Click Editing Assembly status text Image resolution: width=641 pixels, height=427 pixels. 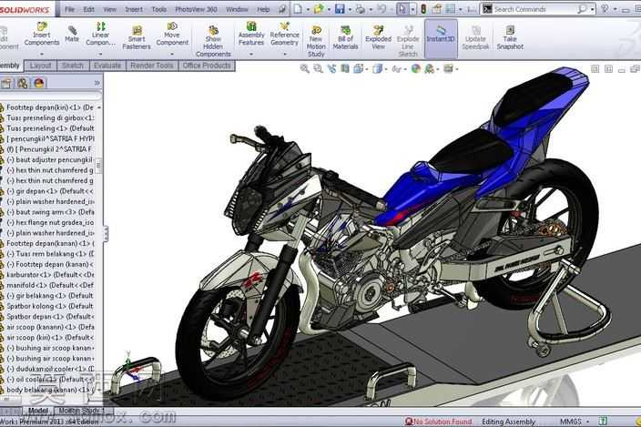(509, 422)
